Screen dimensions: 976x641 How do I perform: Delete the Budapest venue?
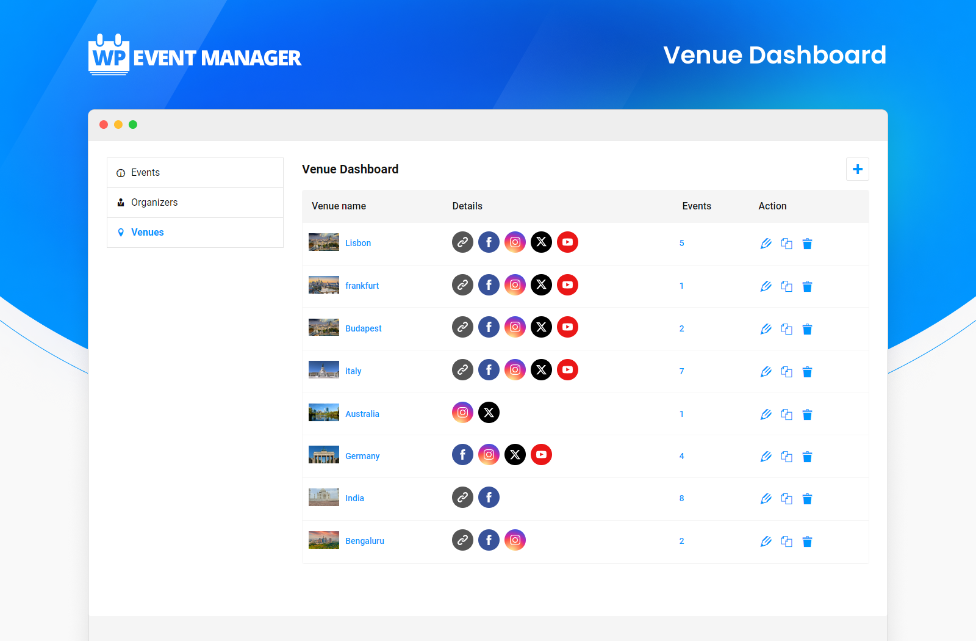coord(807,329)
